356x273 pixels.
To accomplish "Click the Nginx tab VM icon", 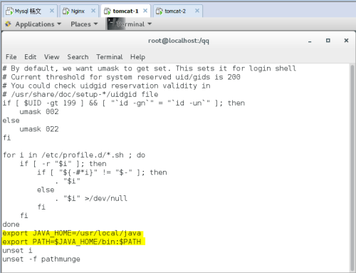I will coord(66,11).
